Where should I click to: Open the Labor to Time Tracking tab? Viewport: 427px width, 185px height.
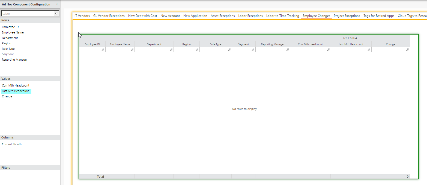282,16
